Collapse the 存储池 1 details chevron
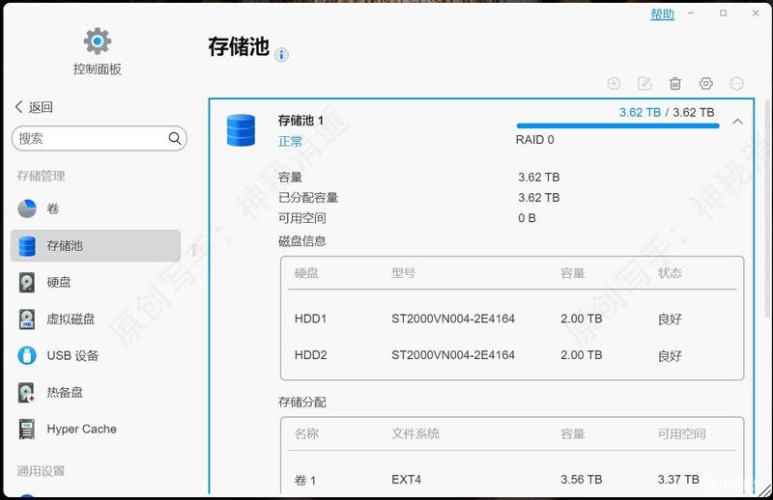This screenshot has width=773, height=500. [737, 122]
